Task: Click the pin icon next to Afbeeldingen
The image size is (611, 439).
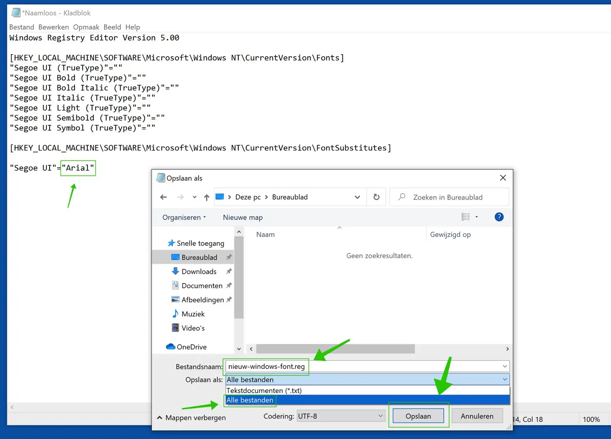Action: tap(229, 300)
